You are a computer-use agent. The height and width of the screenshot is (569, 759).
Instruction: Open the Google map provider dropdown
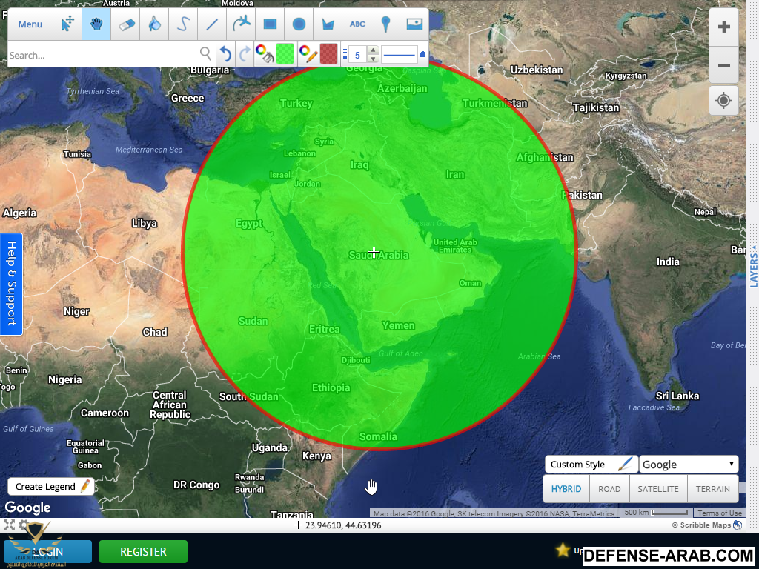click(689, 465)
